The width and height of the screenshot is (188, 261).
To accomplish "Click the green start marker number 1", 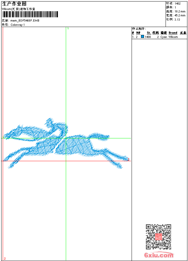I will tap(68, 28).
